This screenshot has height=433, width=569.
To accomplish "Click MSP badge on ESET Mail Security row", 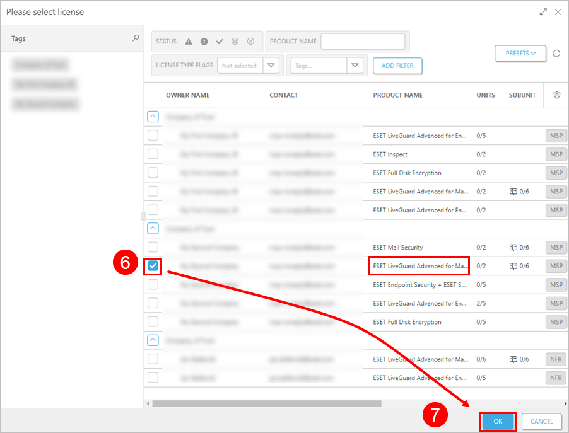I will click(x=556, y=247).
